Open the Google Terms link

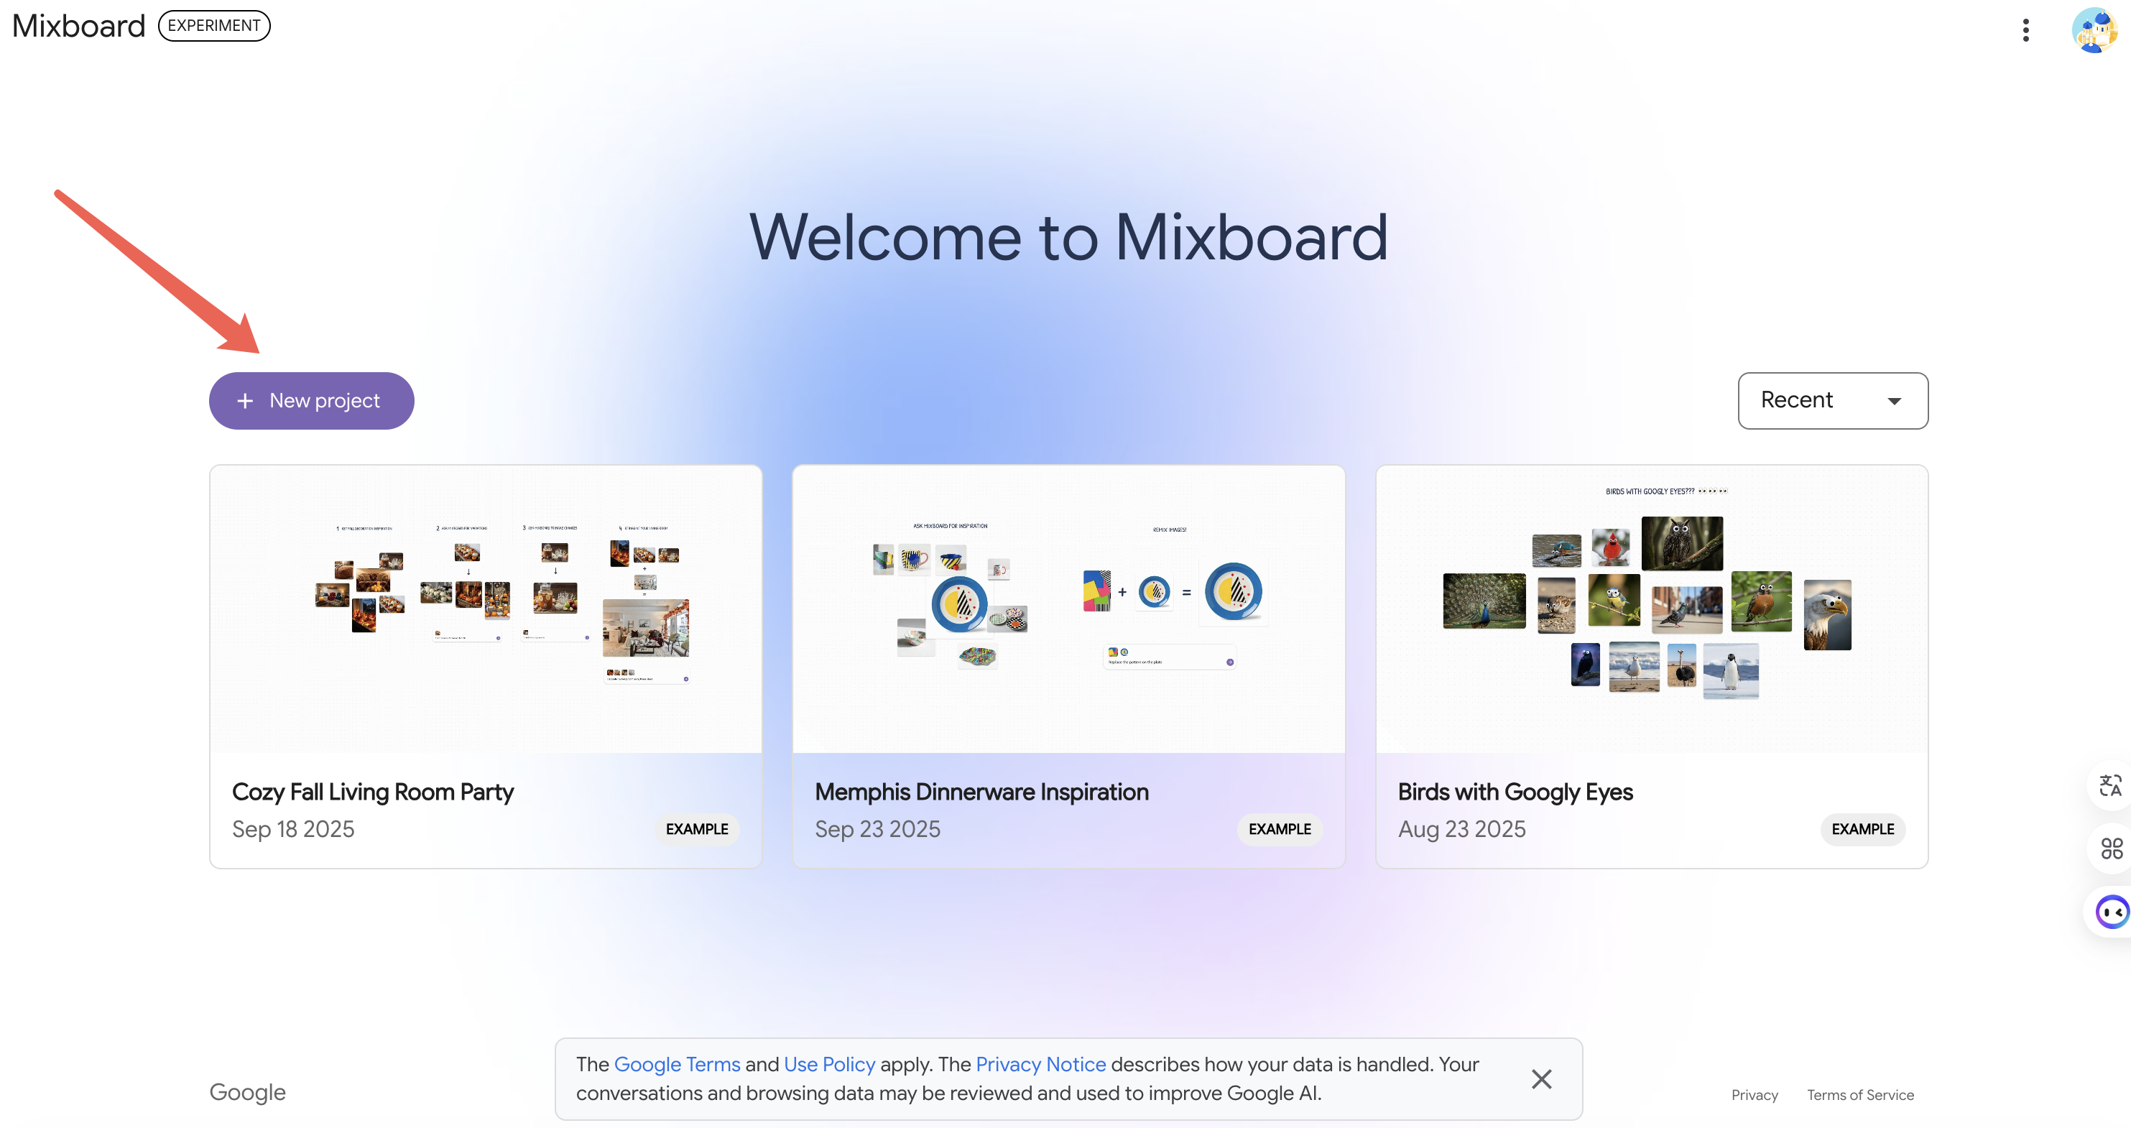(x=677, y=1064)
